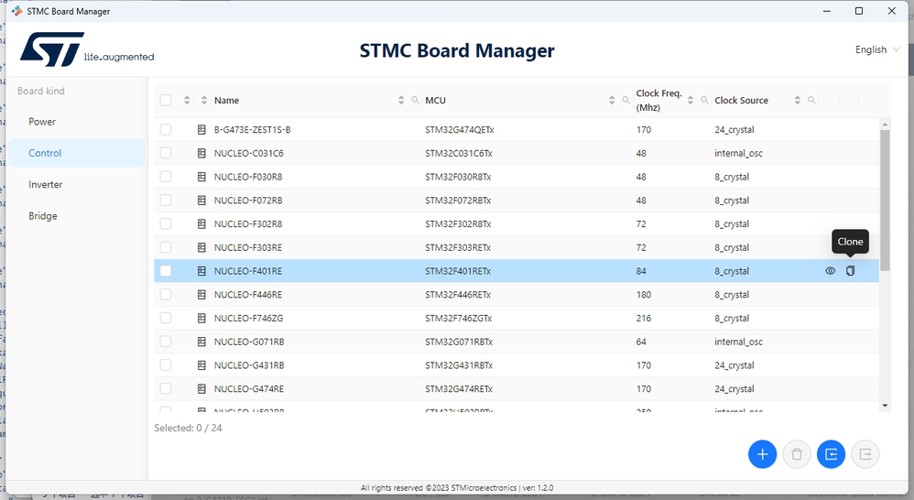This screenshot has width=914, height=500.
Task: Check the B-G473E-ZEST1S-B row checkbox
Action: [x=166, y=129]
